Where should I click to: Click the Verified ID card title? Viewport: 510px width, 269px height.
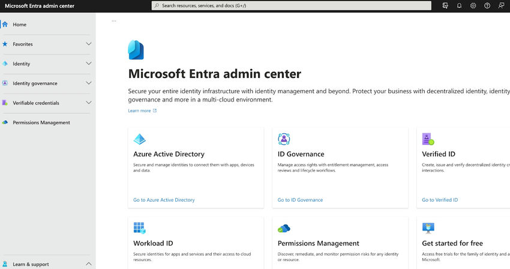439,154
